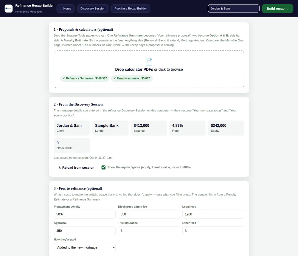298x256 pixels.
Task: Click the $343,000 equity card
Action: coord(226,128)
